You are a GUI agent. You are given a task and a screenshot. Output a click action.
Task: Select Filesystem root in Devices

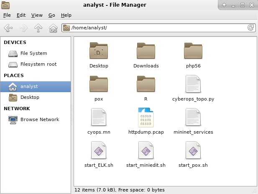[36, 64]
